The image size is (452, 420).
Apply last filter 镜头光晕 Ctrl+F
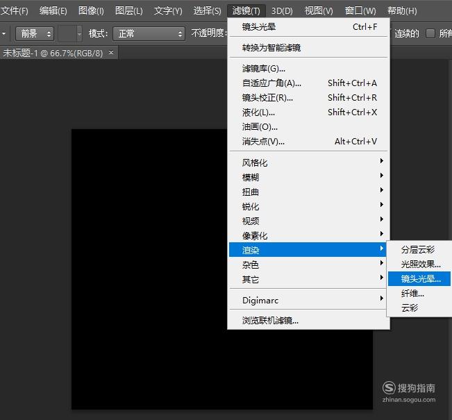308,27
